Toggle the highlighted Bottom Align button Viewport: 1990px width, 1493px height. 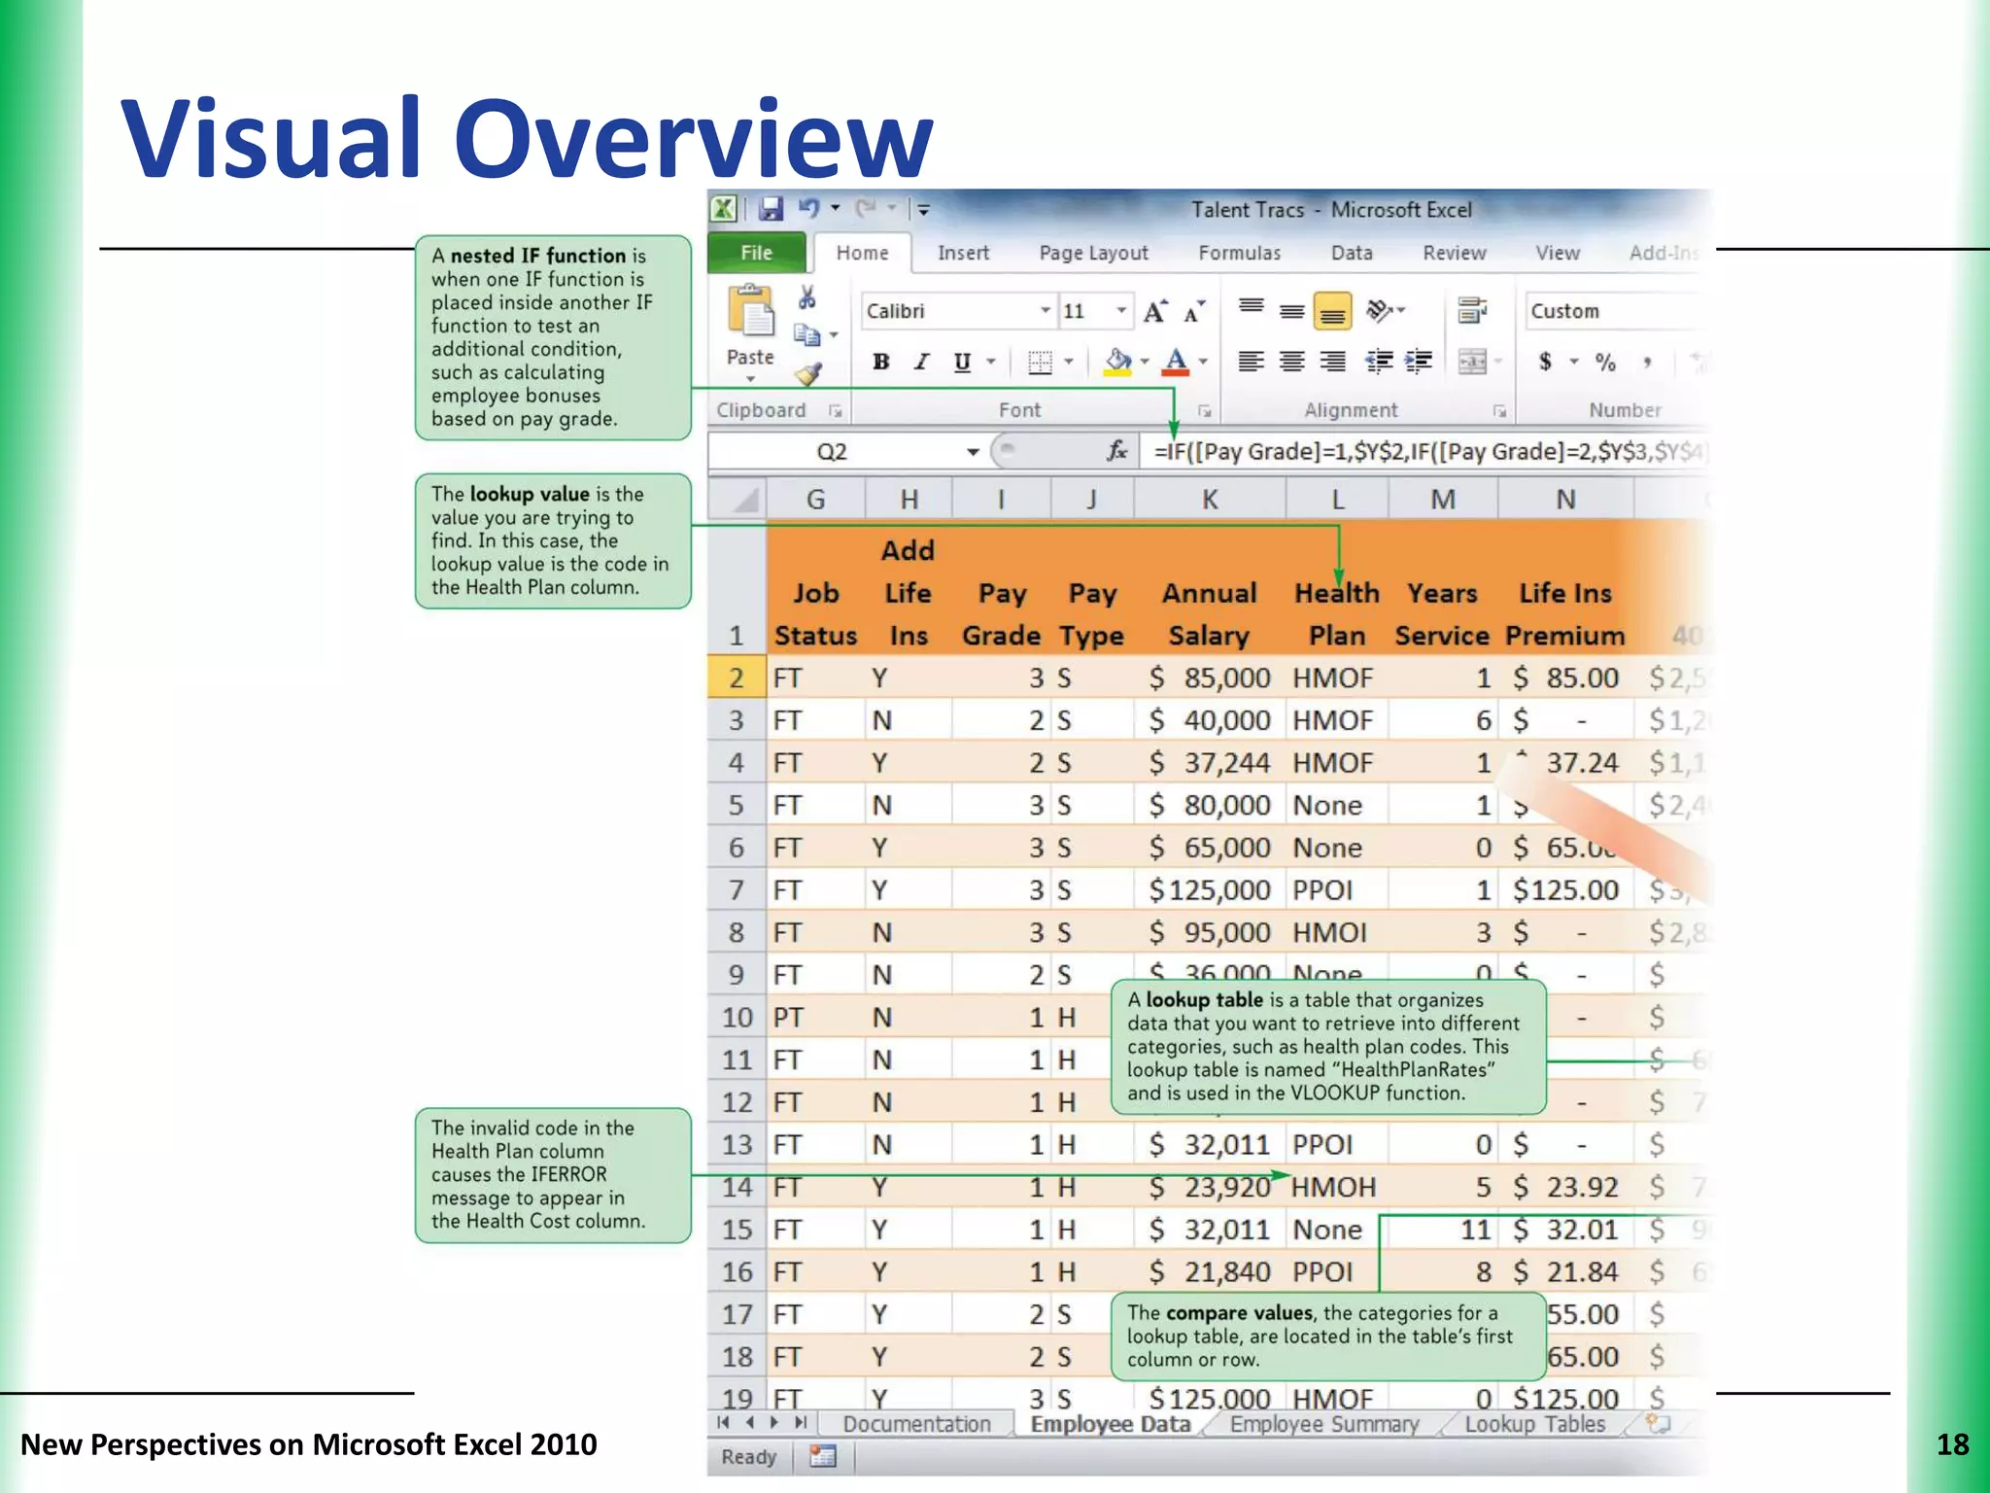click(1332, 312)
